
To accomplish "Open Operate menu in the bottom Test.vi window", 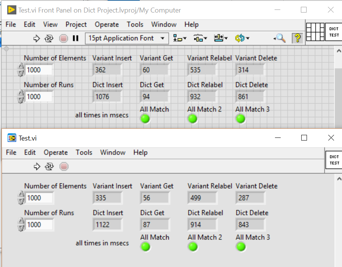I will click(56, 153).
